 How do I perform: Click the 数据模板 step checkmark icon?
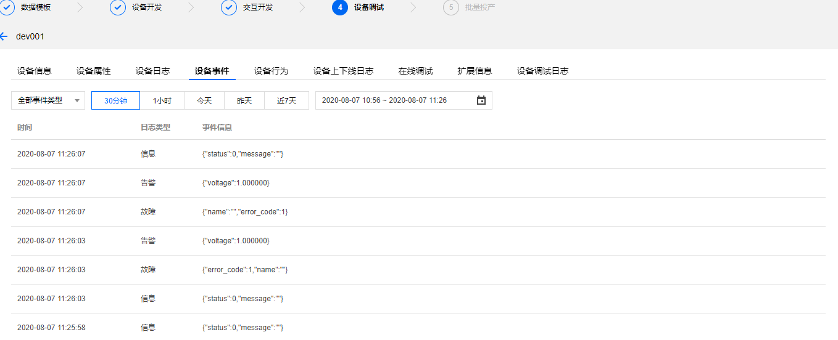(x=6, y=7)
